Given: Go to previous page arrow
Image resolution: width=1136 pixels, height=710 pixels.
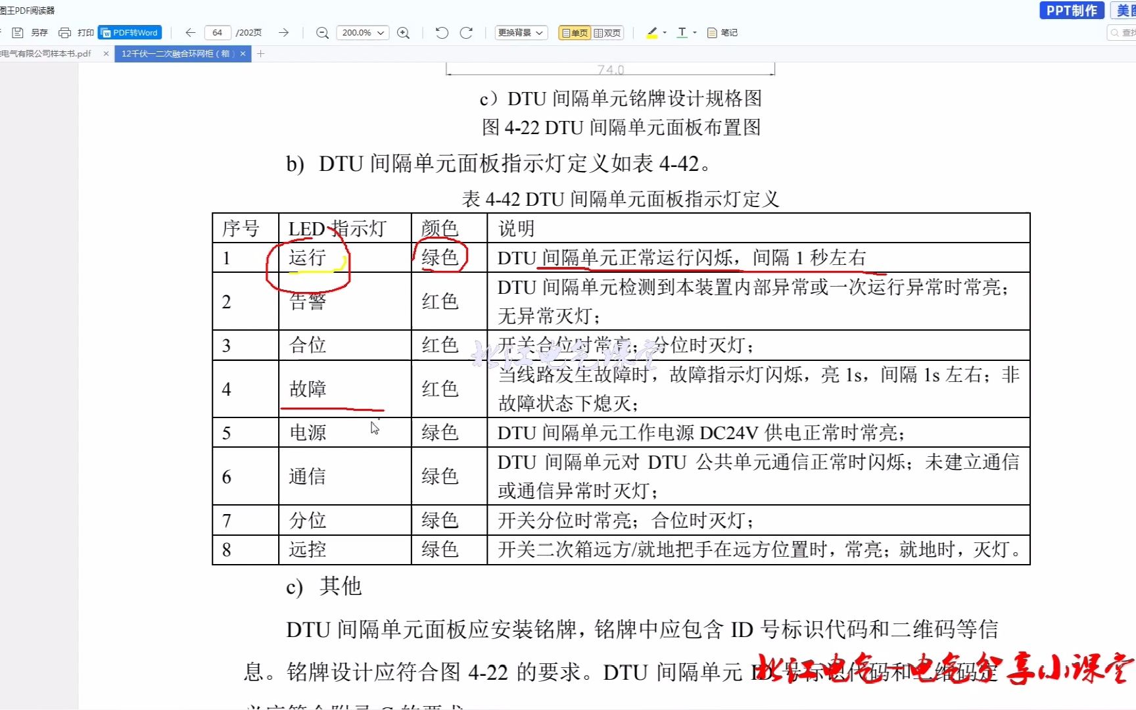Looking at the screenshot, I should [191, 32].
